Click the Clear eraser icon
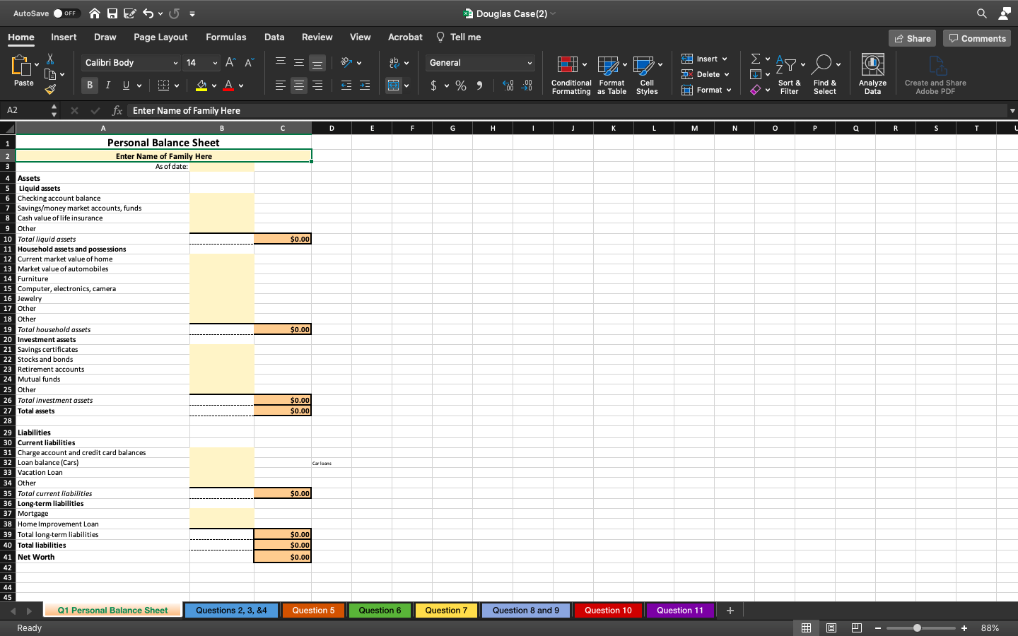Image resolution: width=1018 pixels, height=636 pixels. pos(755,90)
